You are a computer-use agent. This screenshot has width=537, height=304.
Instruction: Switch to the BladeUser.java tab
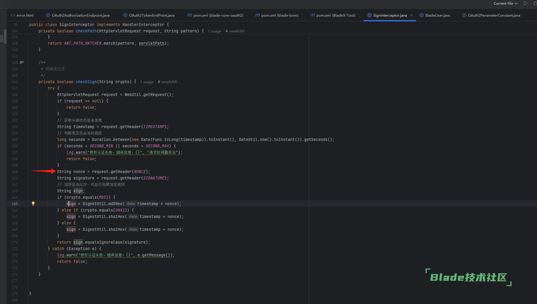pos(437,15)
